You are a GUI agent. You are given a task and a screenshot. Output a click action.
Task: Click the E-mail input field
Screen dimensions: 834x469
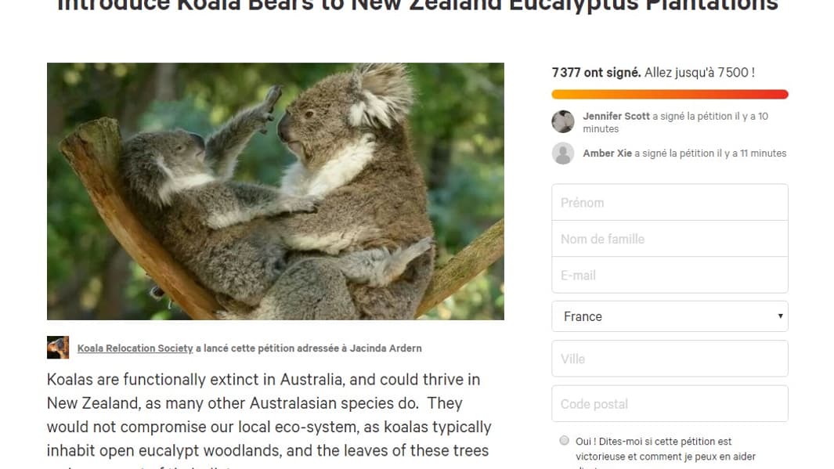pos(670,275)
